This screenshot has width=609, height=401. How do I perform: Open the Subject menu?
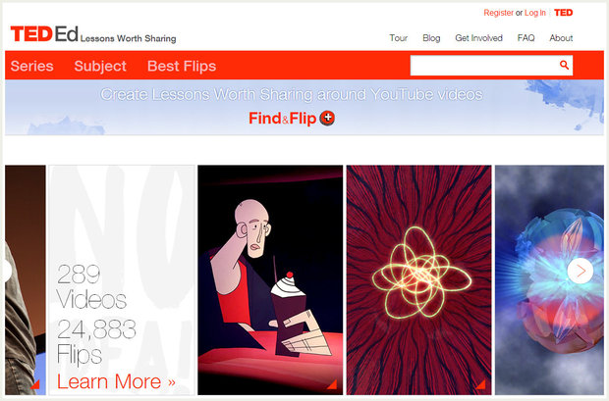point(100,66)
